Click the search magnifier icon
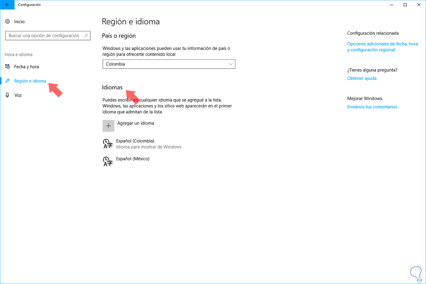Screen dimensions: 426x284 point(86,35)
